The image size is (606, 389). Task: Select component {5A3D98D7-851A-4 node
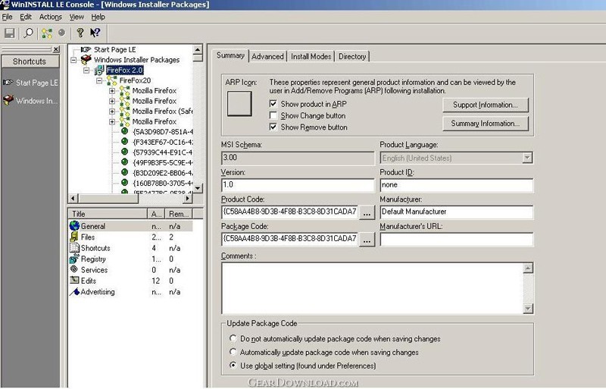(x=162, y=132)
